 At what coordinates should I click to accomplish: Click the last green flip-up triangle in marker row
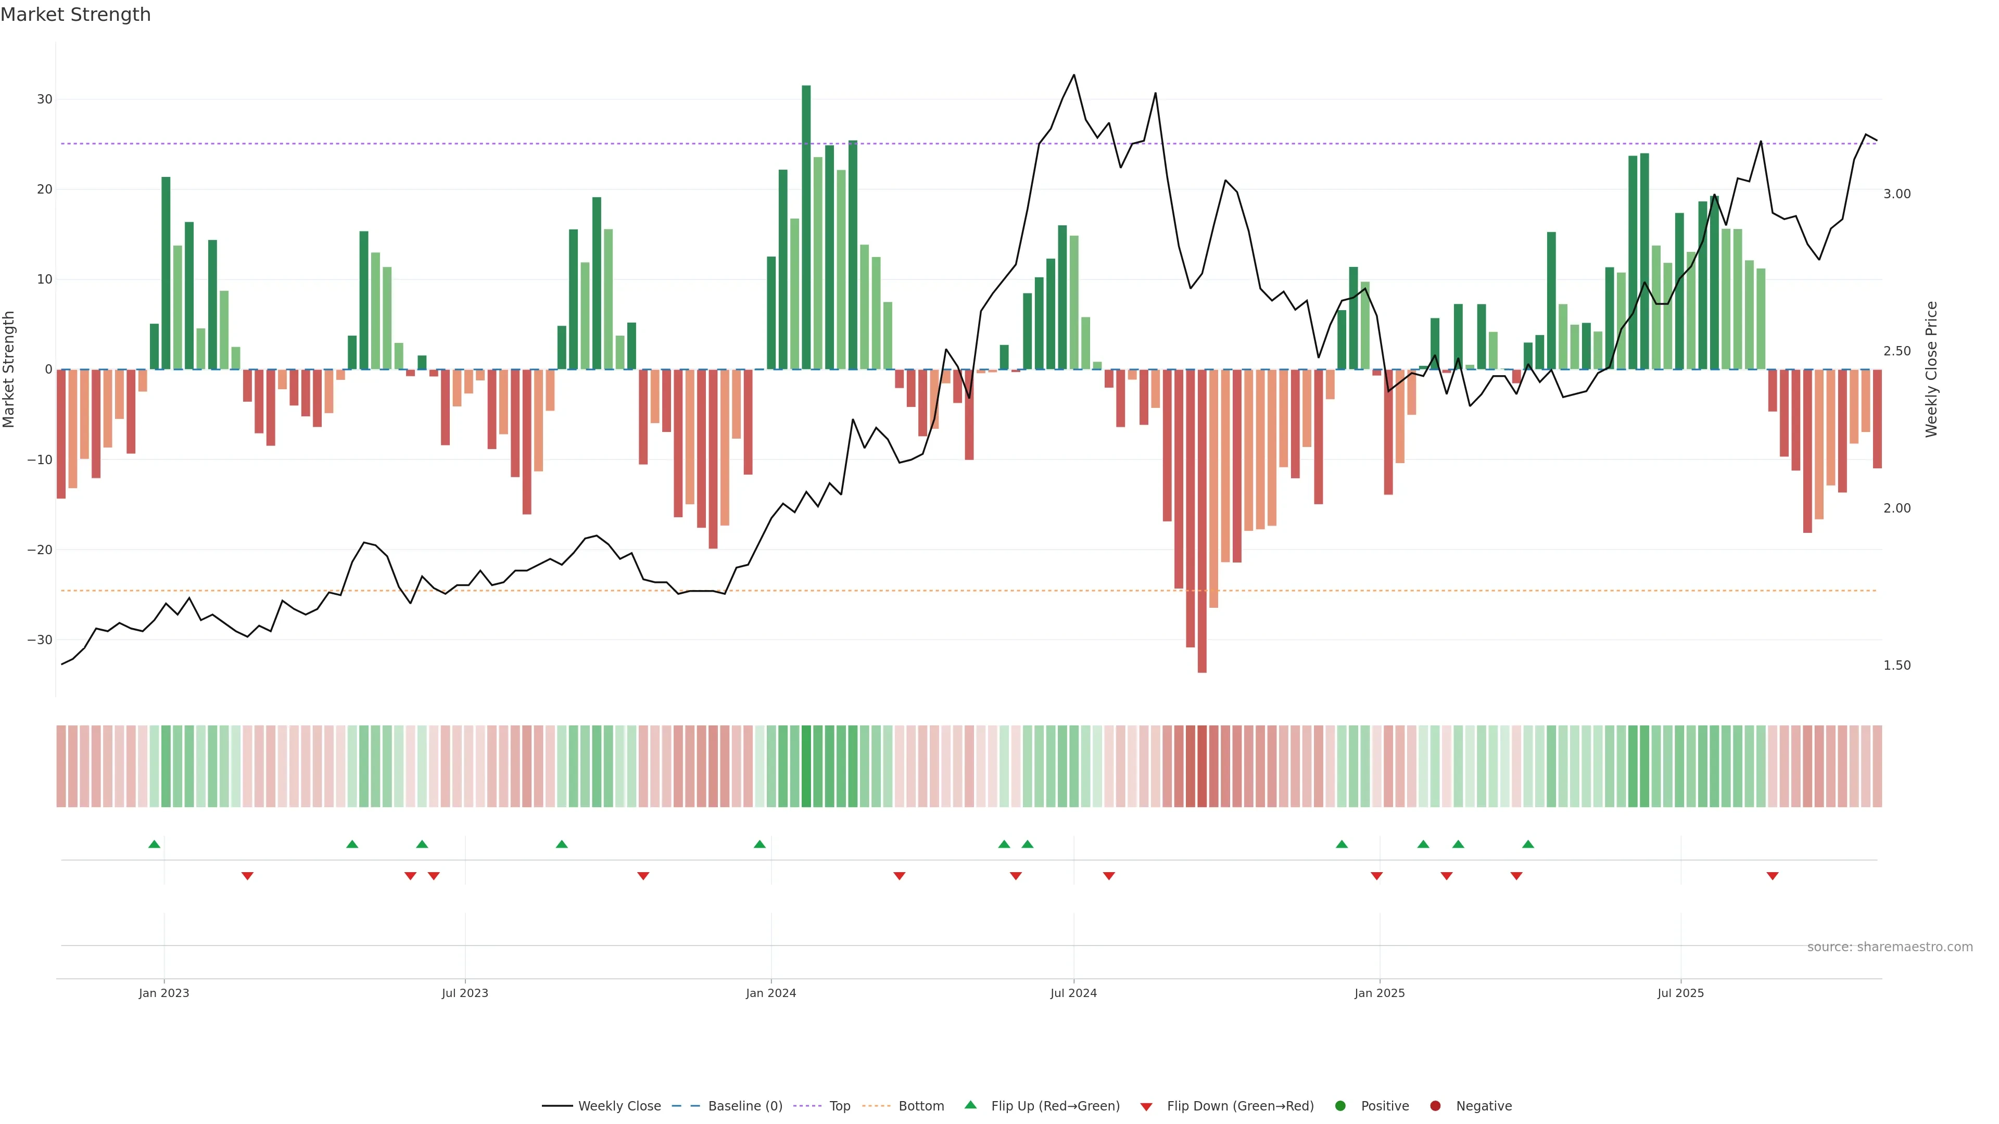[x=1528, y=844]
